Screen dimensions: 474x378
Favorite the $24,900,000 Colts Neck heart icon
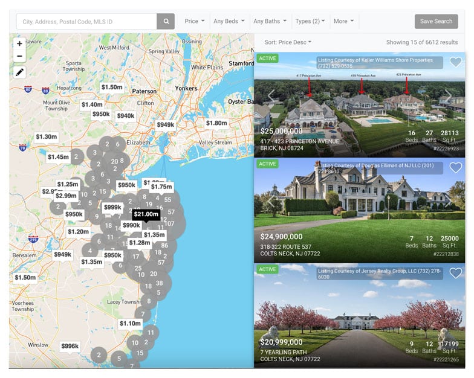(456, 168)
